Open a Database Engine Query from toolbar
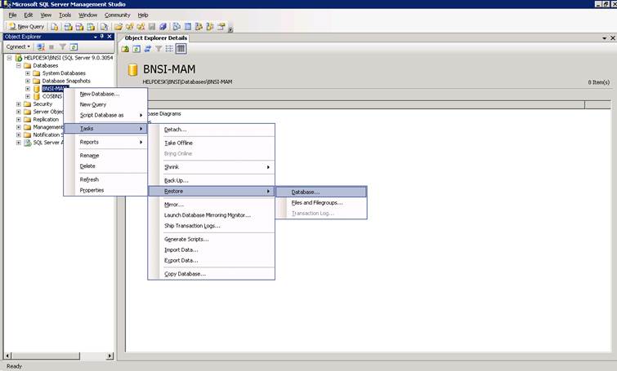617x371 pixels. pyautogui.click(x=55, y=27)
